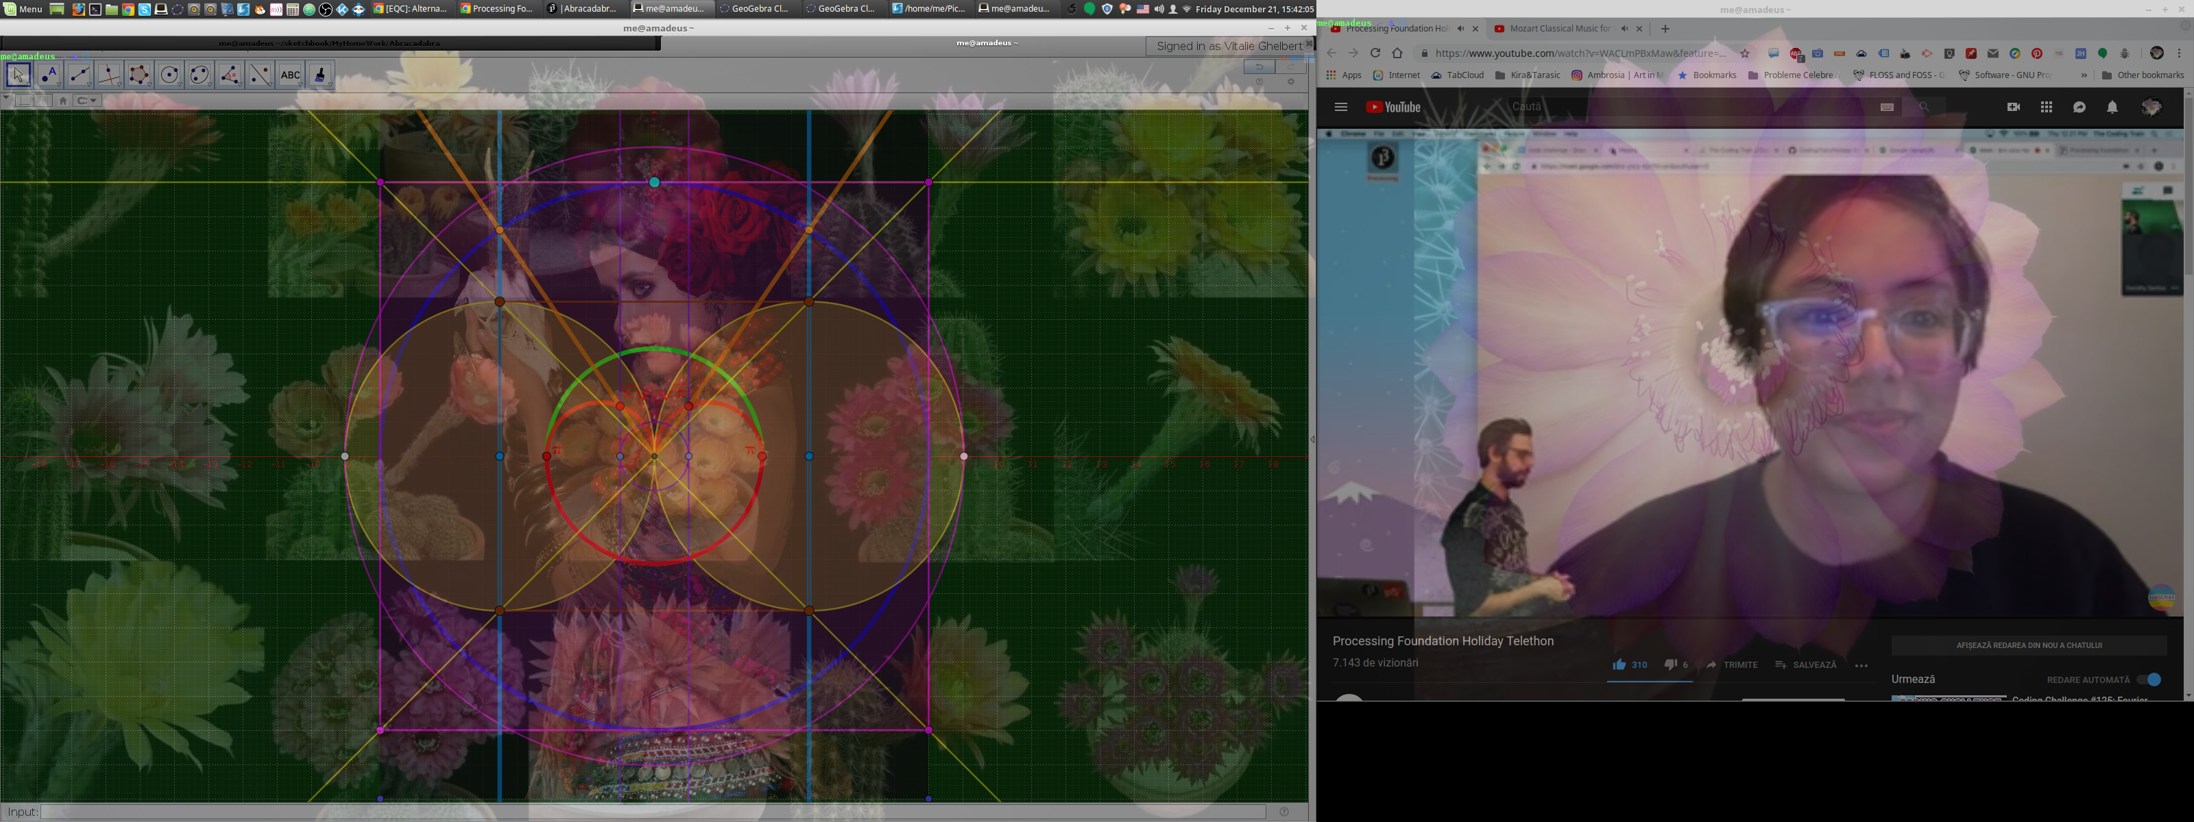Image resolution: width=2194 pixels, height=822 pixels.
Task: Toggle grid display in GeoGebra style bar
Action: point(43,101)
